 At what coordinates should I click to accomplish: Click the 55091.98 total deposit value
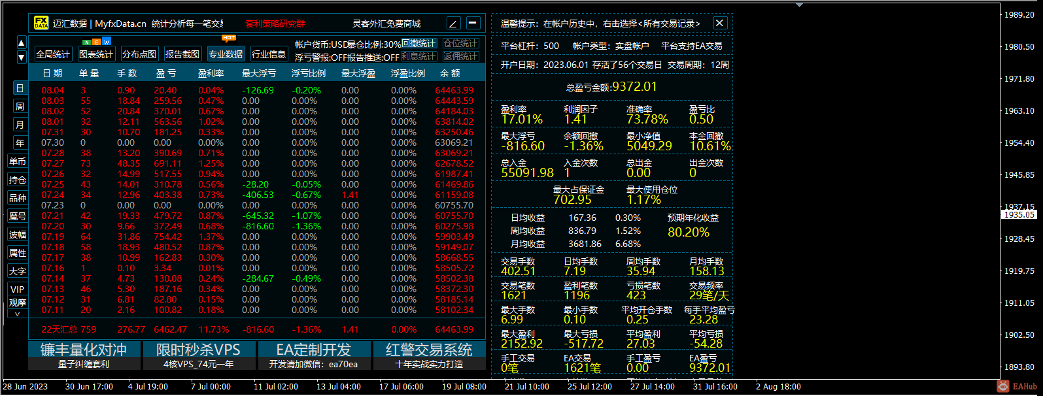(527, 173)
